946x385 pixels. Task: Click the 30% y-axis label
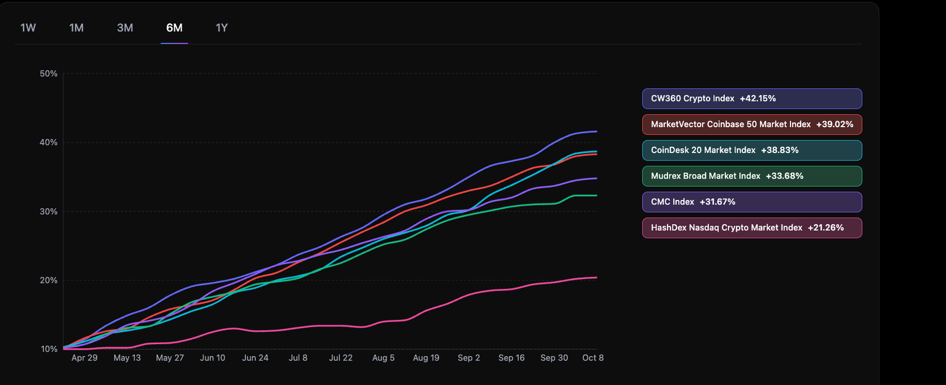coord(48,212)
